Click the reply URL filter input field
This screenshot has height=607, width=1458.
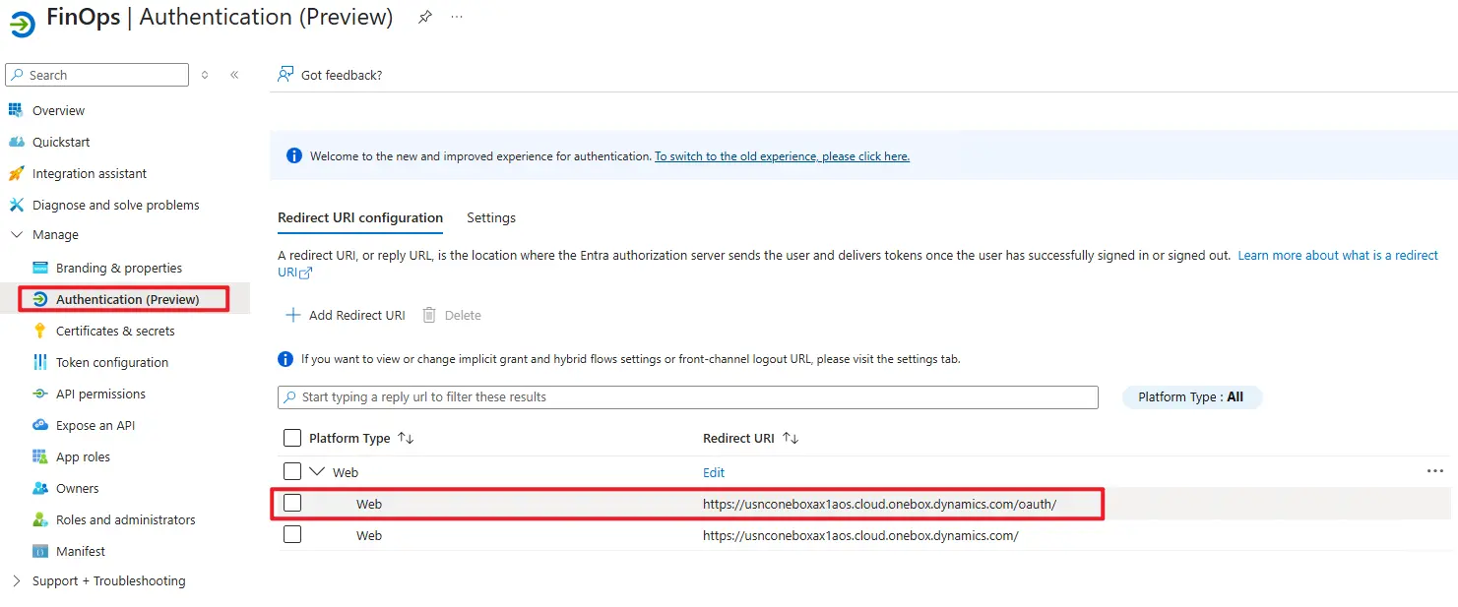[x=688, y=397]
